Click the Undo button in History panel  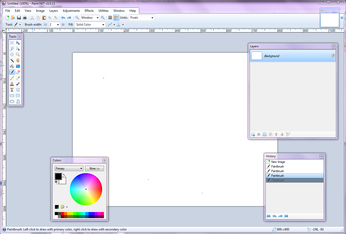pyautogui.click(x=274, y=216)
